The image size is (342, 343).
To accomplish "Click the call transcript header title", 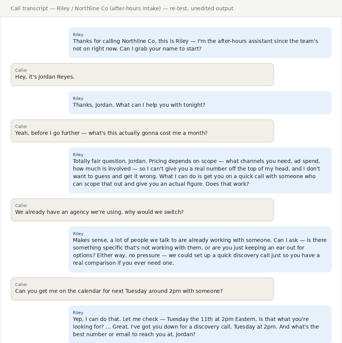I will [x=122, y=8].
